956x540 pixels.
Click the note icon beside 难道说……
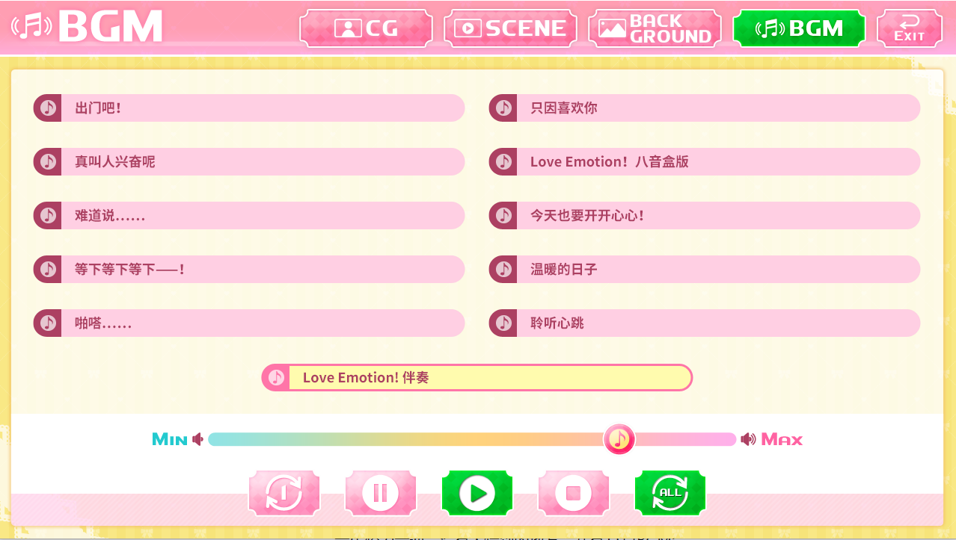click(48, 215)
